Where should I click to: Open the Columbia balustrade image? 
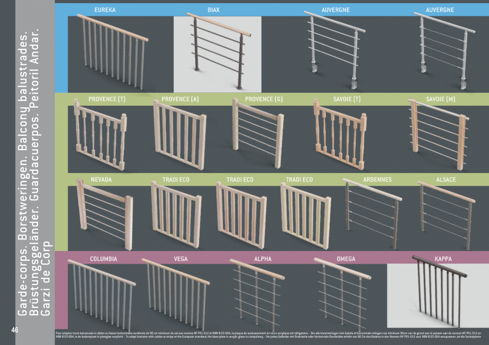click(x=101, y=292)
